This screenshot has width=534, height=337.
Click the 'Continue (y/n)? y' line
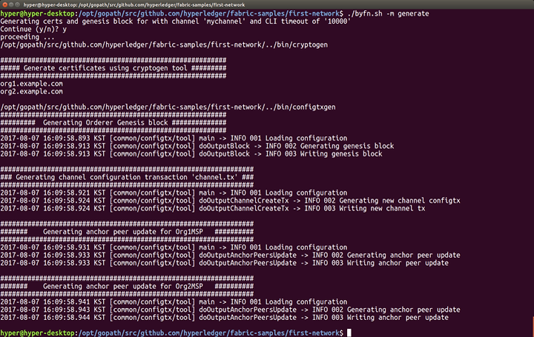(33, 29)
